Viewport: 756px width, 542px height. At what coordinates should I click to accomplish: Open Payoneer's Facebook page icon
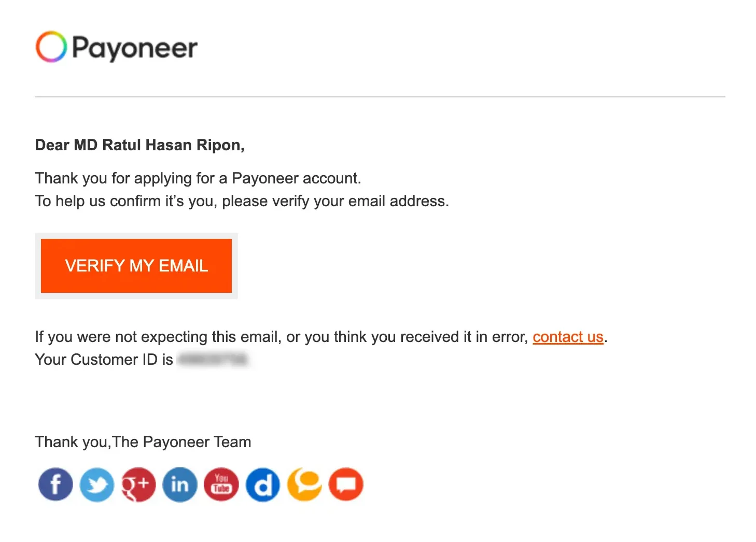[55, 484]
